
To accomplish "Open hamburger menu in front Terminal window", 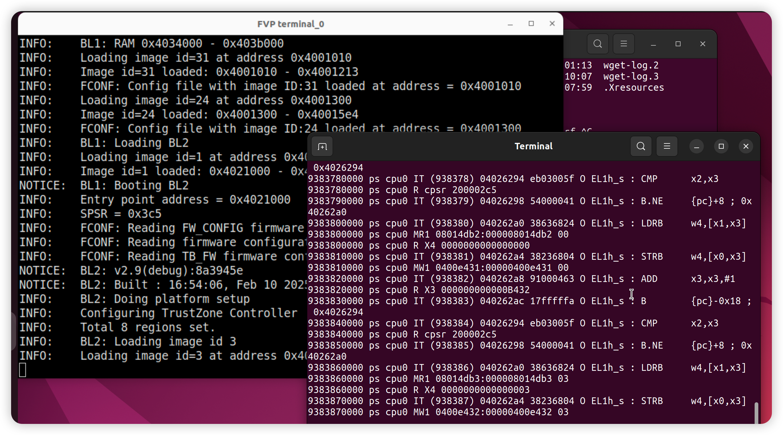I will pos(667,146).
